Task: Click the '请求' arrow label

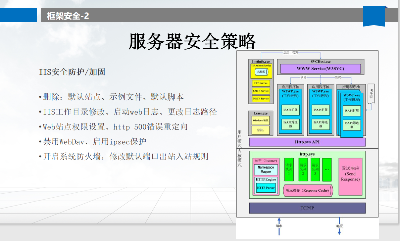Action: (279, 226)
